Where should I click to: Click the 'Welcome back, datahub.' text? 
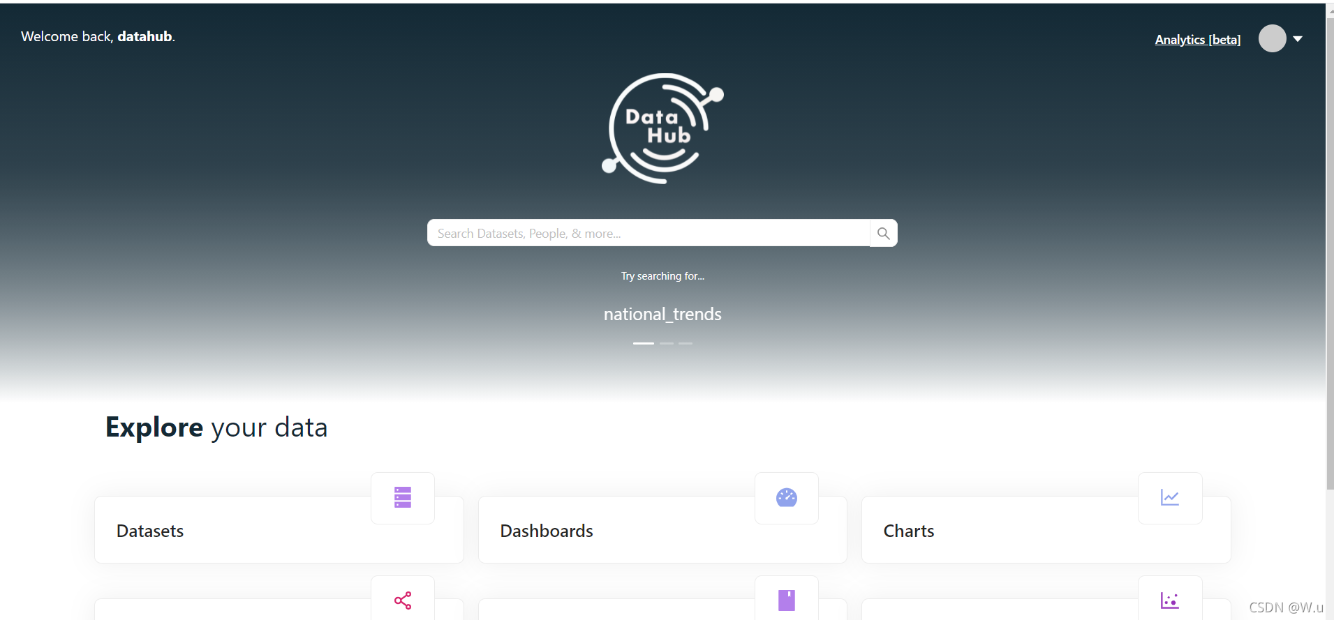coord(98,36)
